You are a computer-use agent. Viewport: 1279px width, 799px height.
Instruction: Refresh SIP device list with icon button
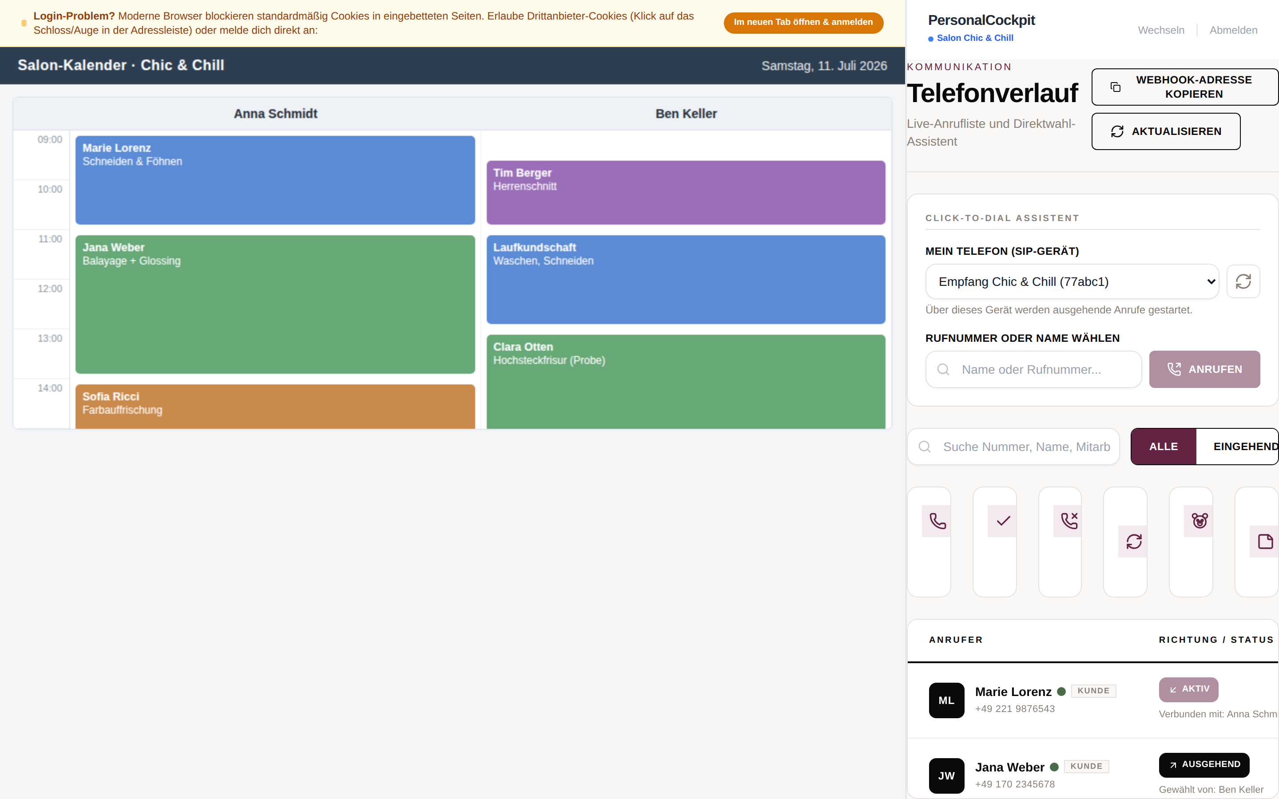click(1243, 282)
